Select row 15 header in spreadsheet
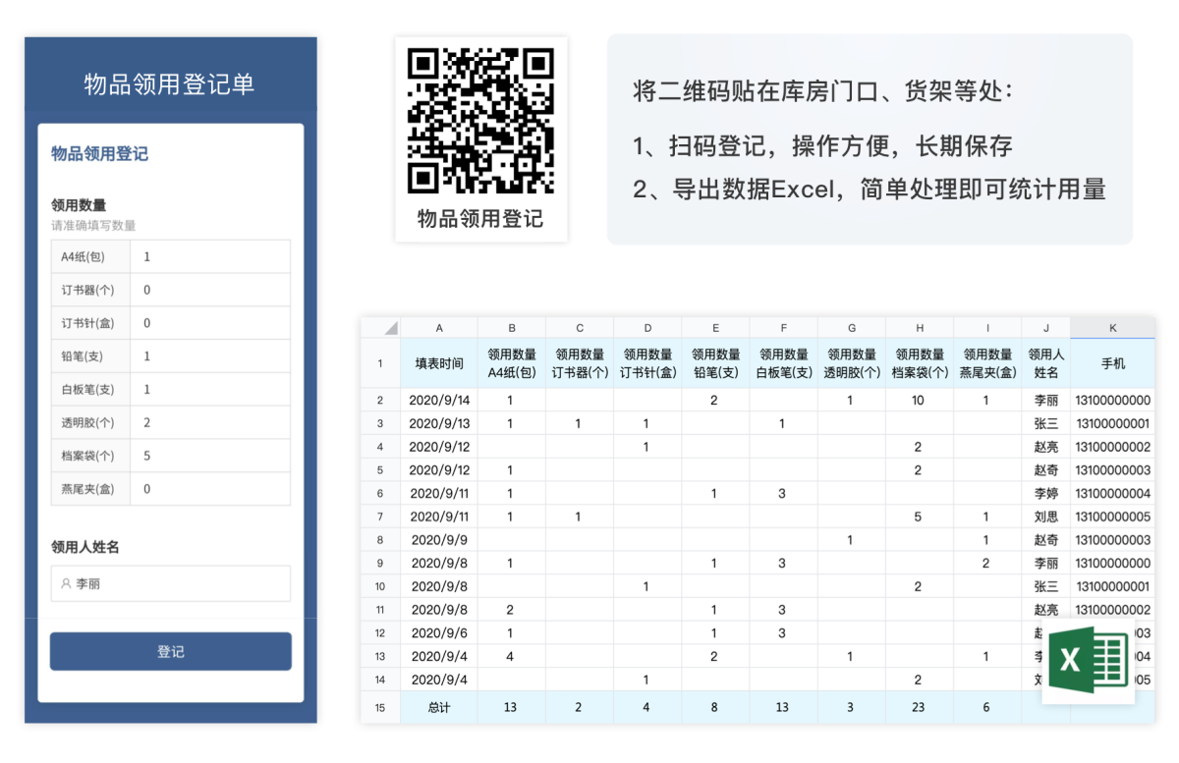Viewport: 1179px width, 763px height. point(380,707)
